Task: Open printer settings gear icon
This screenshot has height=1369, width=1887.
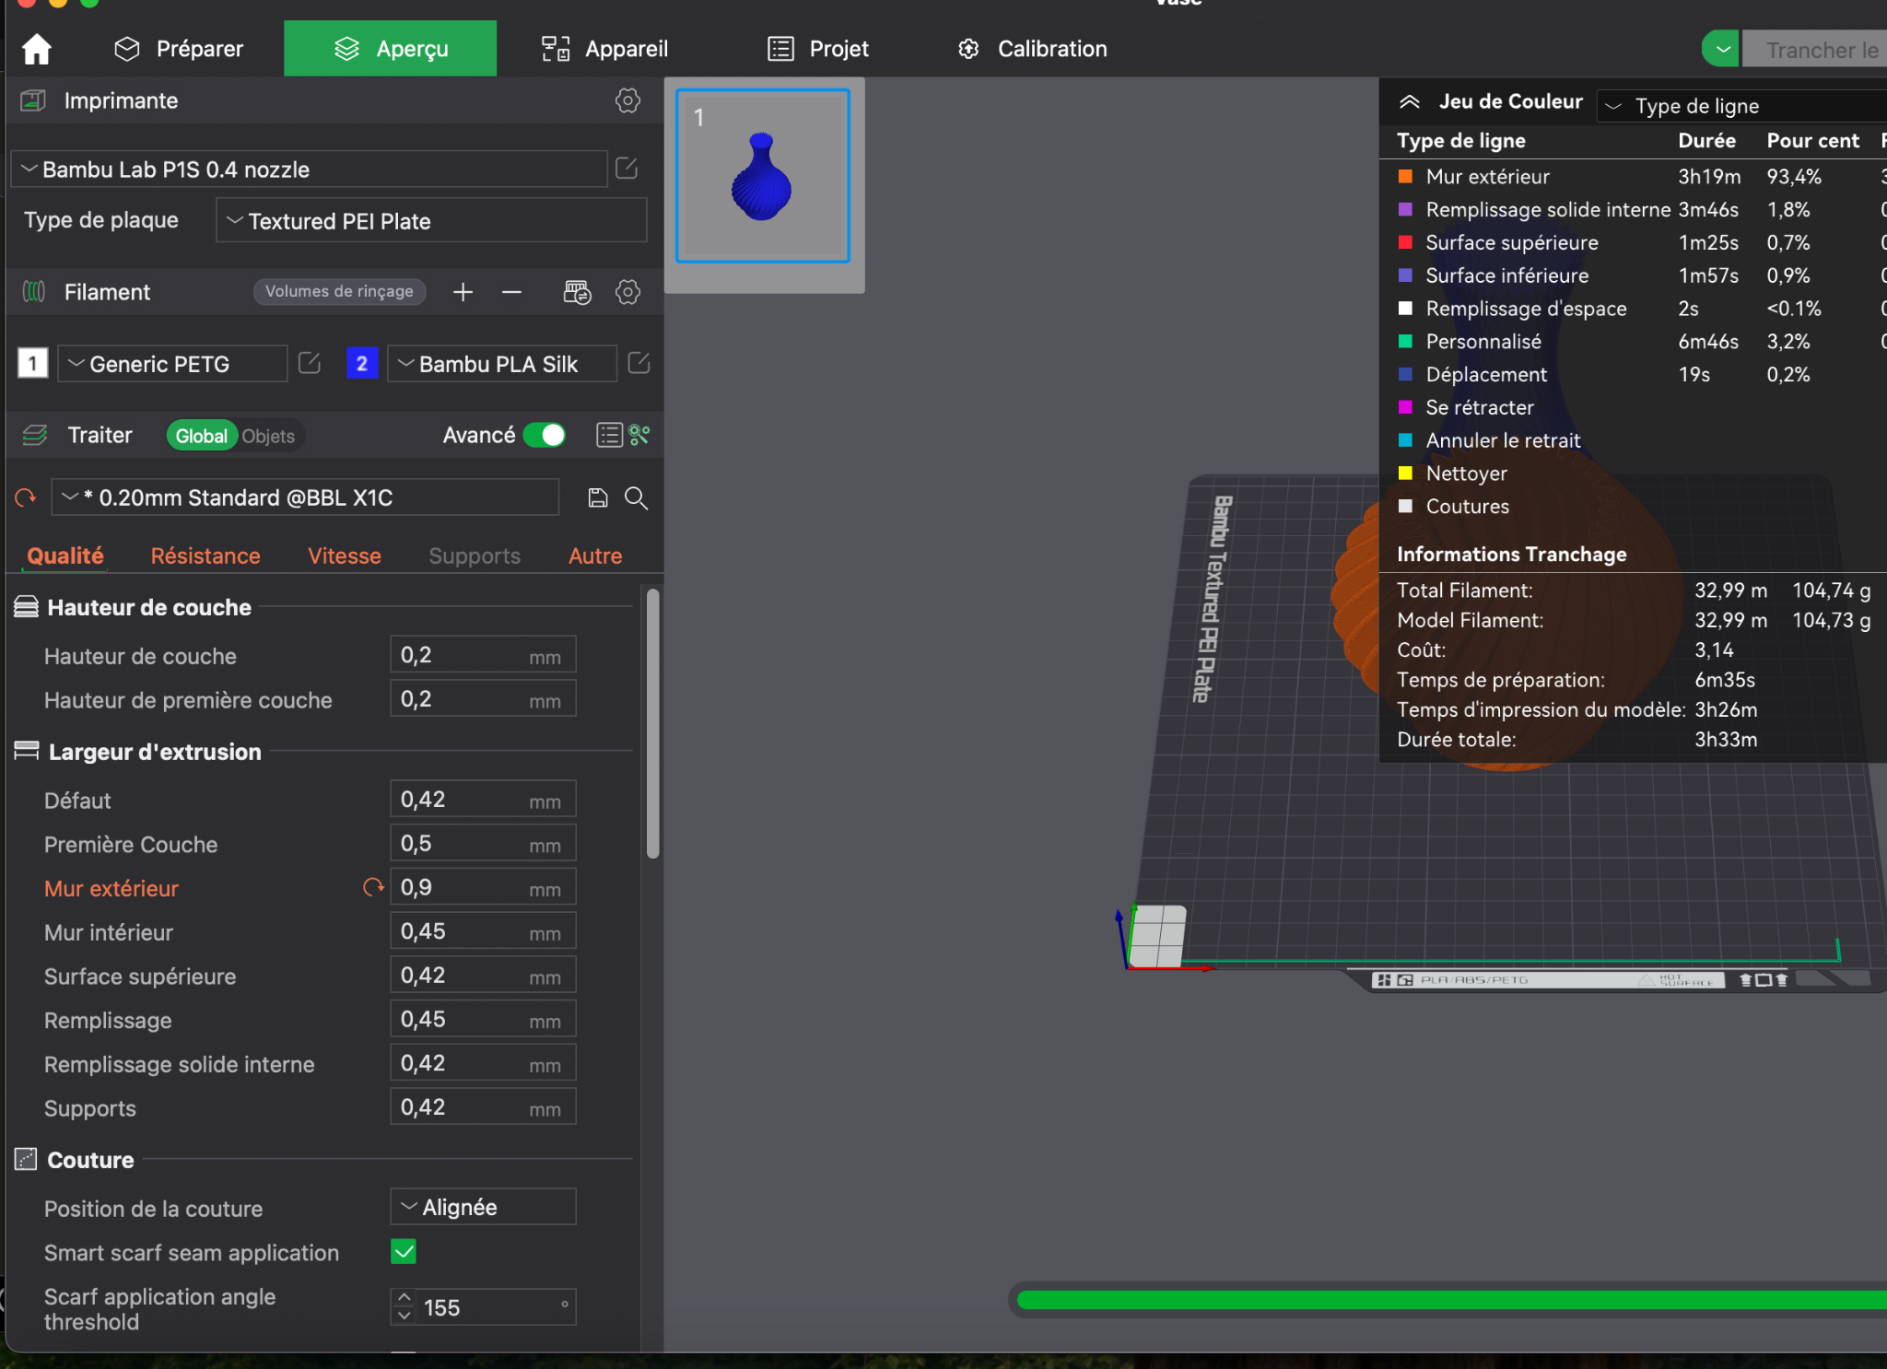Action: click(x=627, y=100)
